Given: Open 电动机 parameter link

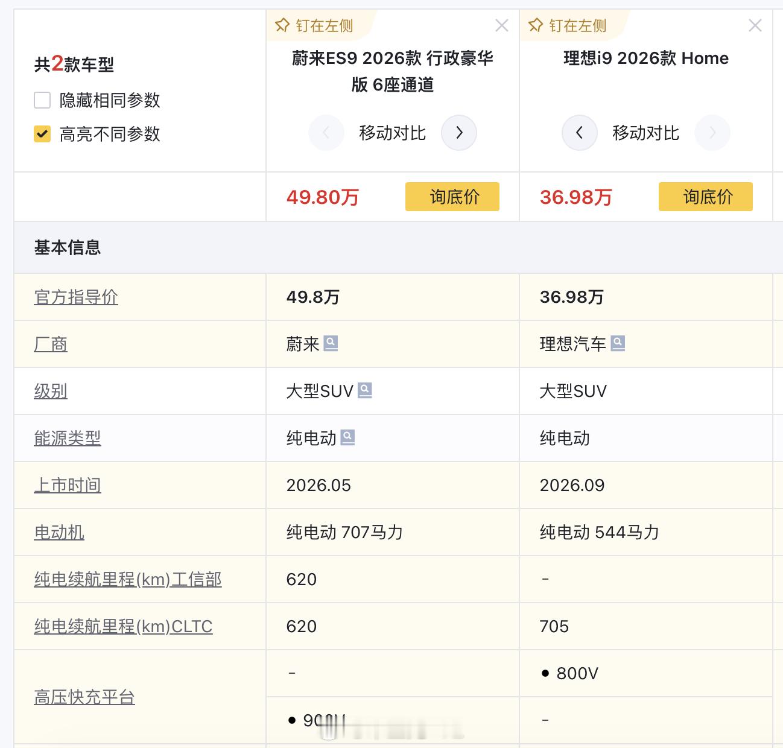Looking at the screenshot, I should (59, 532).
